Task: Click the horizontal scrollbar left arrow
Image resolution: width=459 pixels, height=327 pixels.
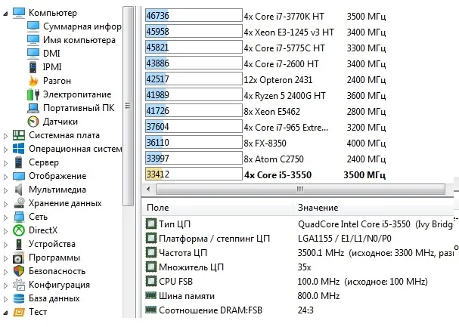Action: tap(149, 189)
